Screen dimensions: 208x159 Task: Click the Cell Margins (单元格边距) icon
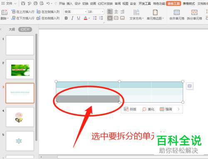[155, 12]
